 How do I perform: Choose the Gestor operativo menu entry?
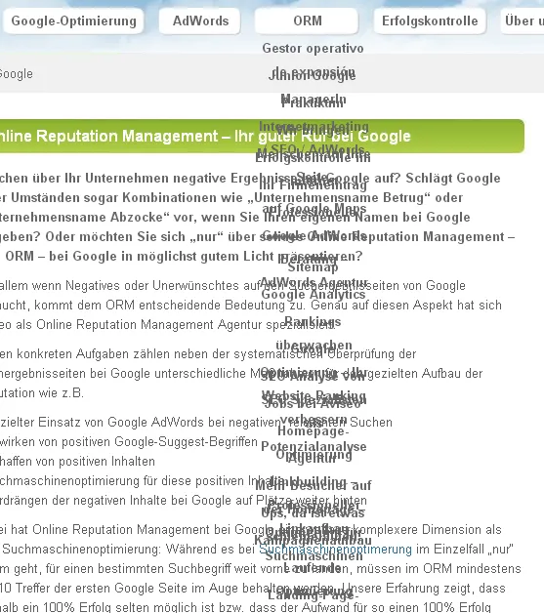click(313, 48)
